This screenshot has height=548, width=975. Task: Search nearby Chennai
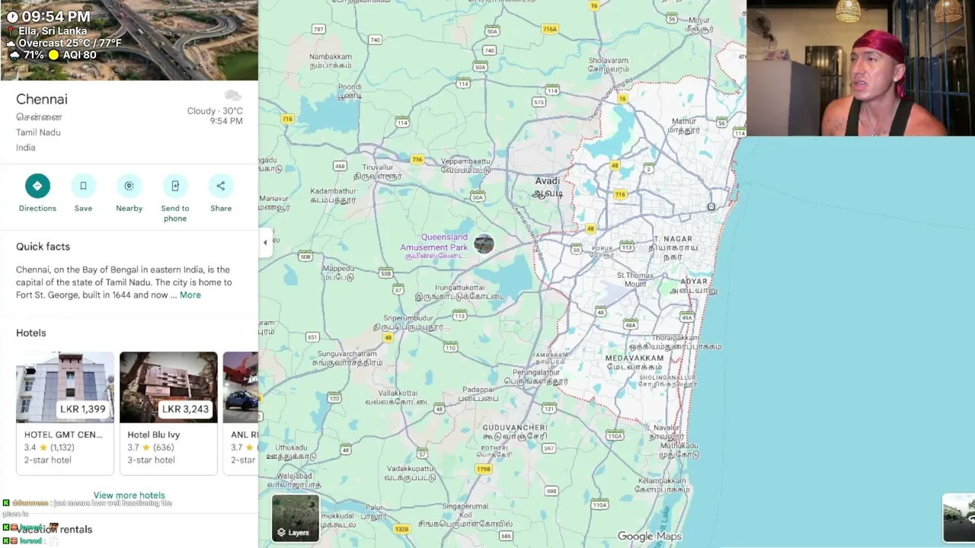129,186
